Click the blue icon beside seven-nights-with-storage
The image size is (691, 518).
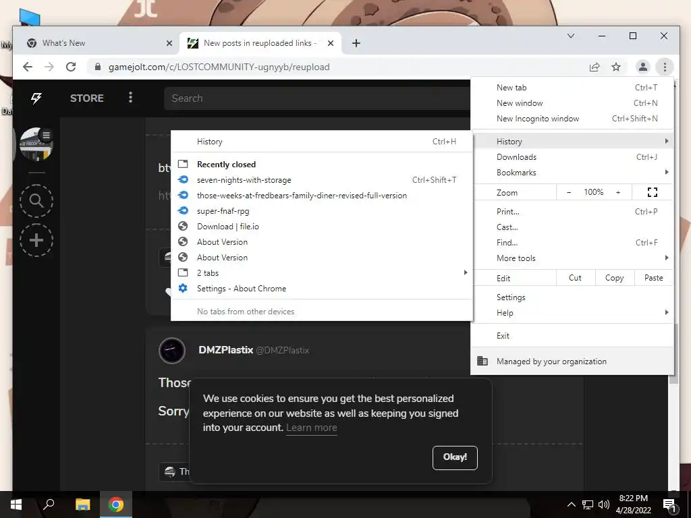(x=183, y=179)
